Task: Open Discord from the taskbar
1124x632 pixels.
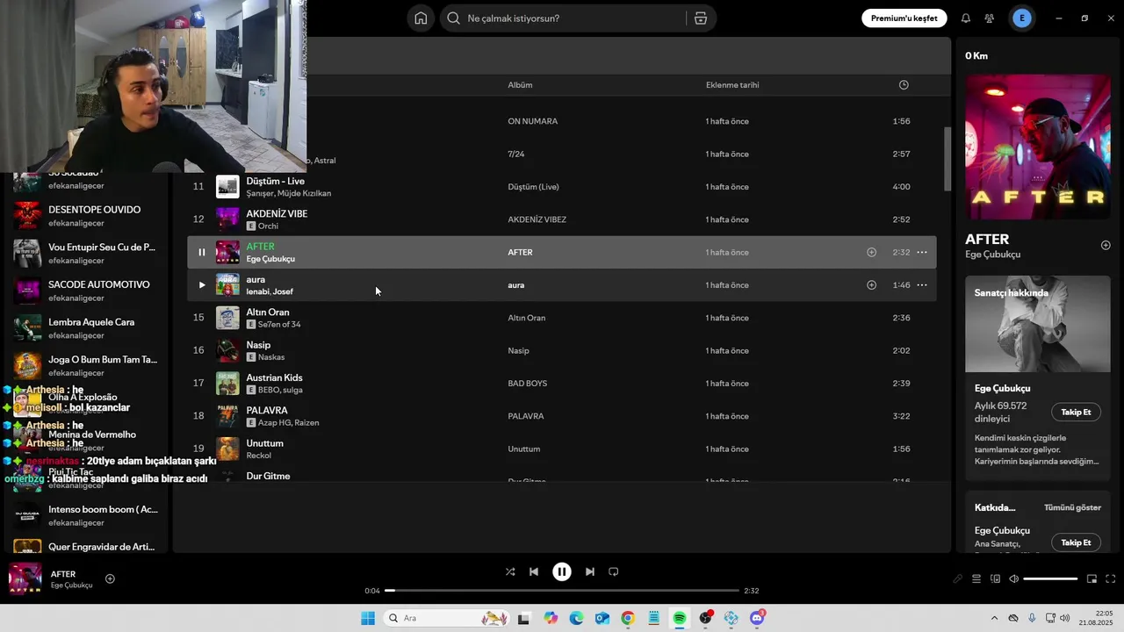Action: pyautogui.click(x=758, y=618)
